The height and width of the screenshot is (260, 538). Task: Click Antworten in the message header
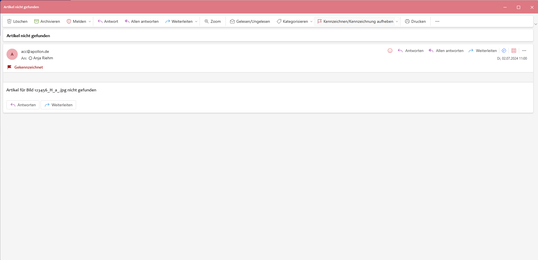point(411,51)
